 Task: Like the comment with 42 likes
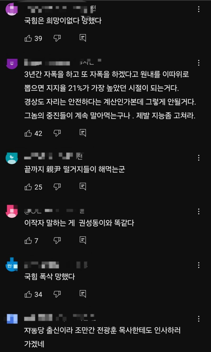pos(28,133)
